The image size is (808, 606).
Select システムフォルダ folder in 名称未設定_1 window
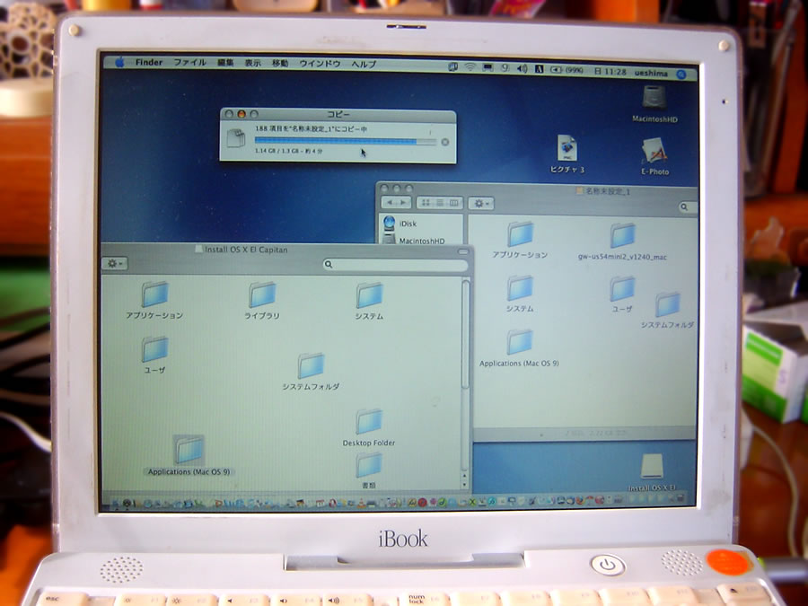point(667,311)
